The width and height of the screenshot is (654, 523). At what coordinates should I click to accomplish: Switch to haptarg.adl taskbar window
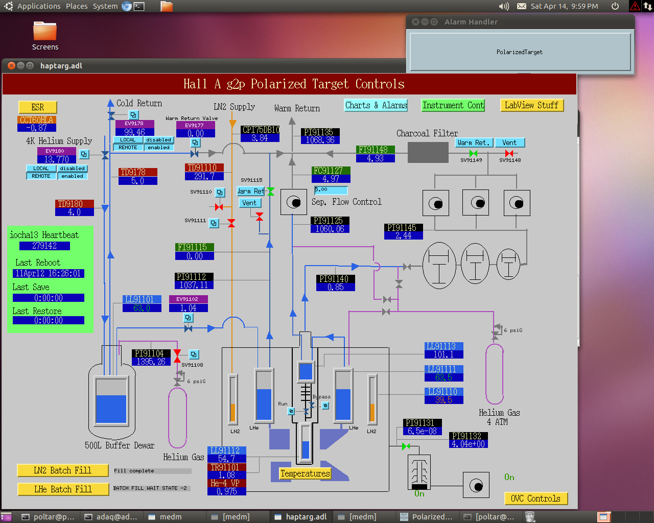click(x=301, y=517)
